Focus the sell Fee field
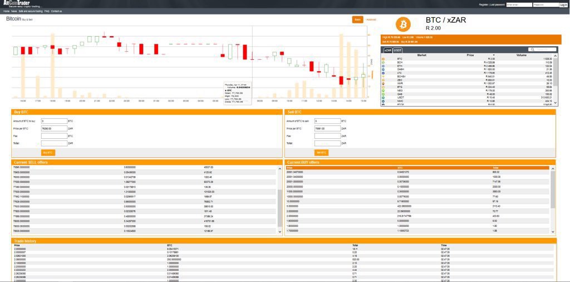 (327, 136)
